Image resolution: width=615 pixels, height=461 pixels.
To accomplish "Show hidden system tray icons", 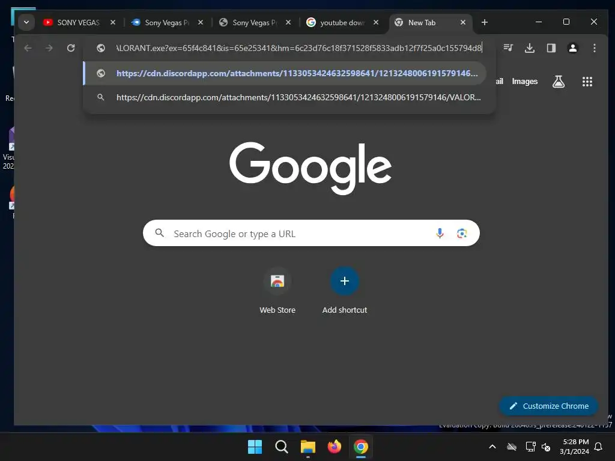I will [492, 447].
